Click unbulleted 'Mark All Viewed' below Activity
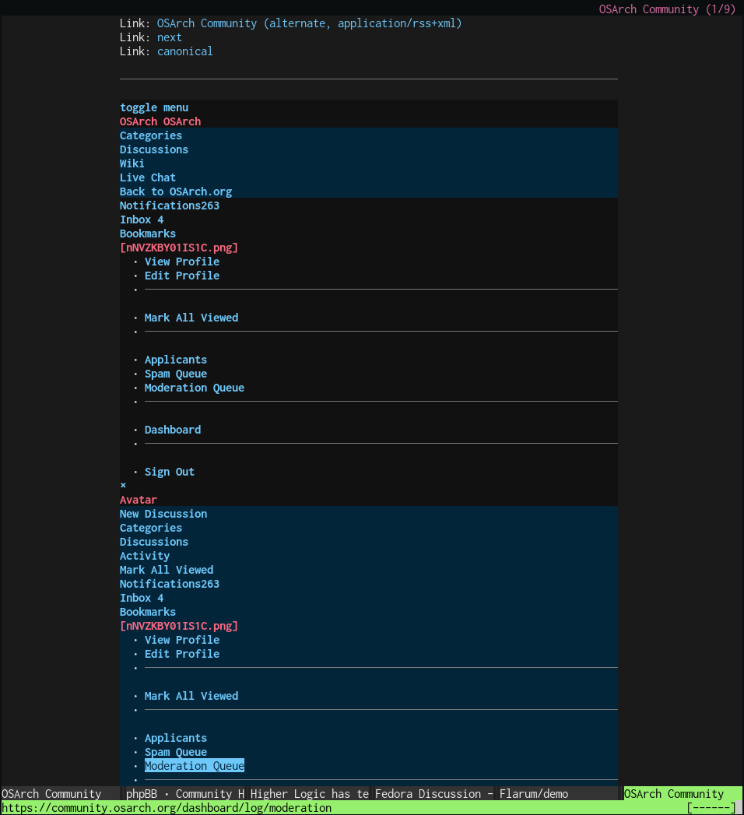 click(167, 570)
